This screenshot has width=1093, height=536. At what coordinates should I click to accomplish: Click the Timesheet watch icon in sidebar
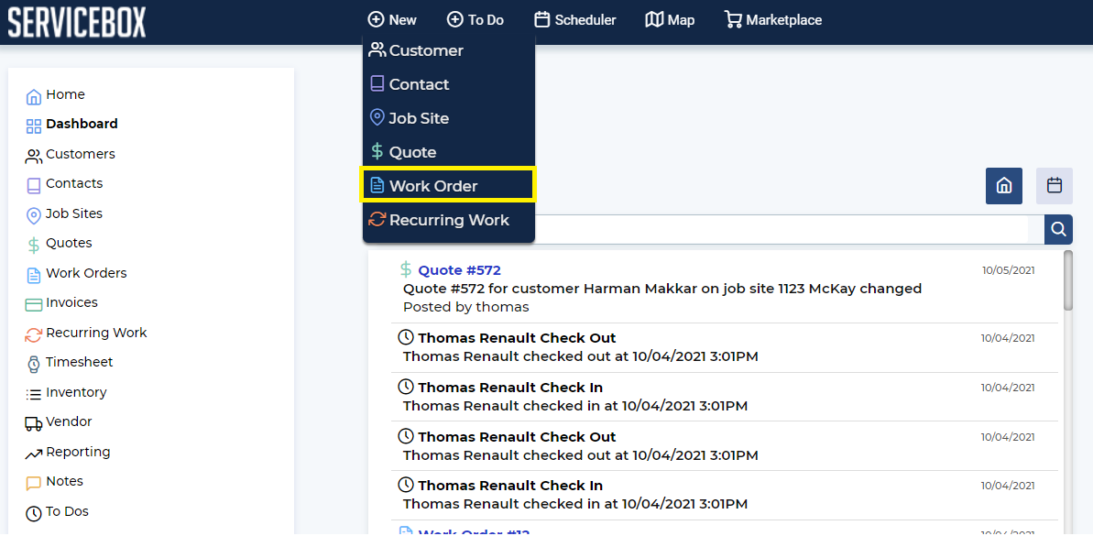[x=34, y=364]
